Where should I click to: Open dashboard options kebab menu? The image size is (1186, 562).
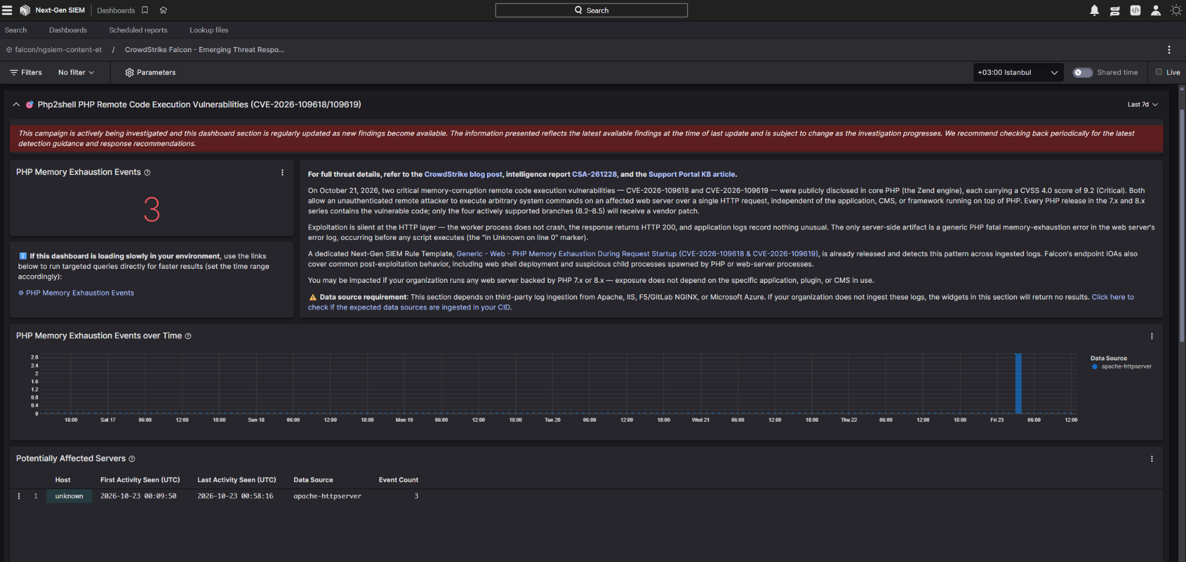click(1169, 50)
